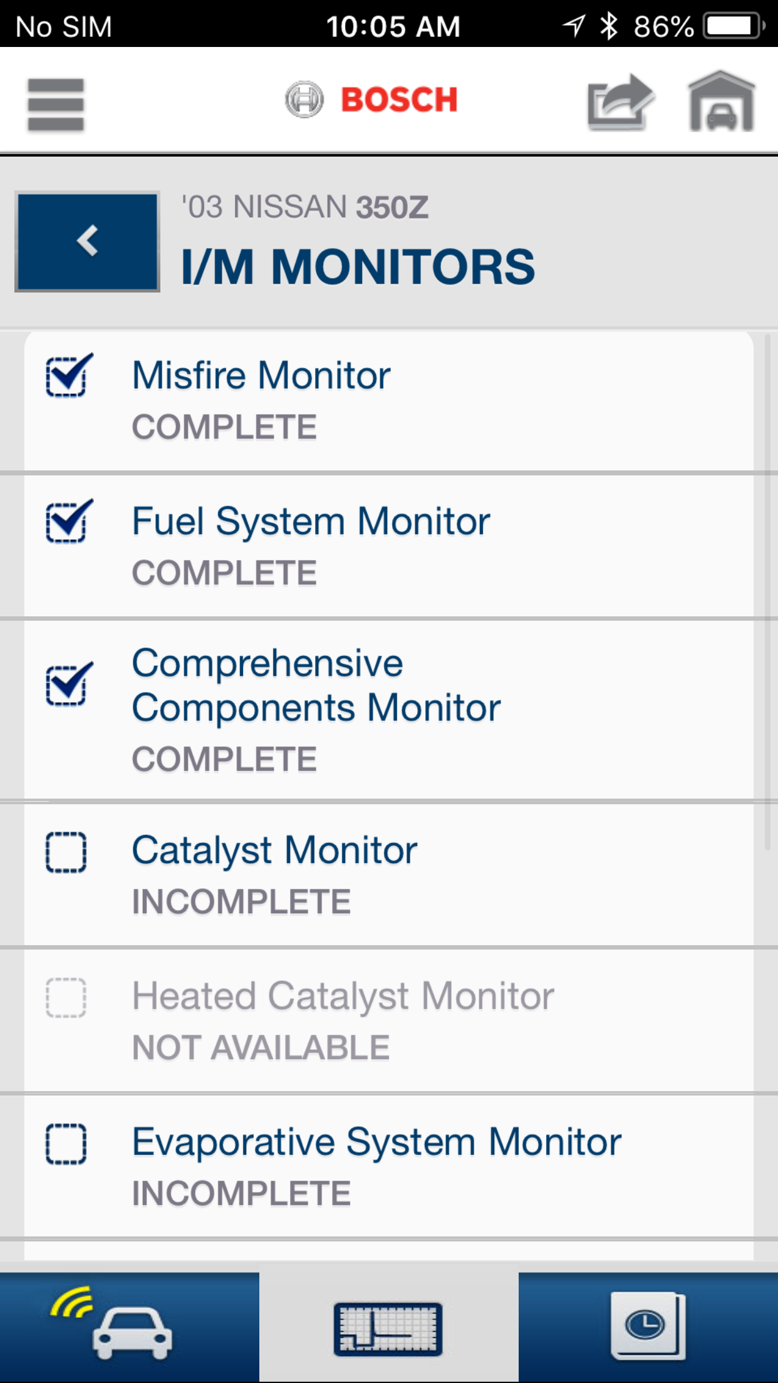Tap the share export icon
The height and width of the screenshot is (1383, 778).
click(620, 102)
